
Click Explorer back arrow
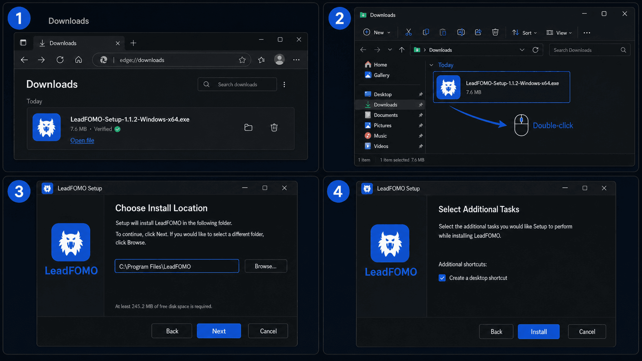point(363,50)
